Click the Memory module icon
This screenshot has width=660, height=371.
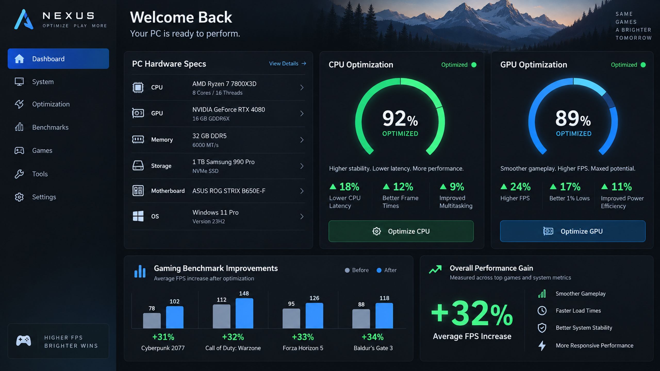(x=138, y=139)
